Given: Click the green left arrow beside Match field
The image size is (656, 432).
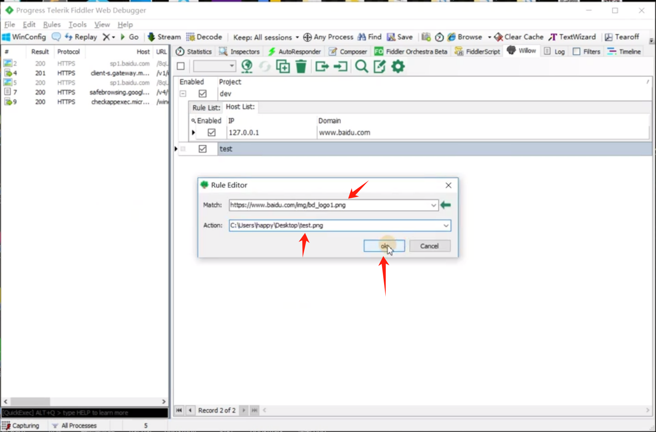Looking at the screenshot, I should pos(446,205).
